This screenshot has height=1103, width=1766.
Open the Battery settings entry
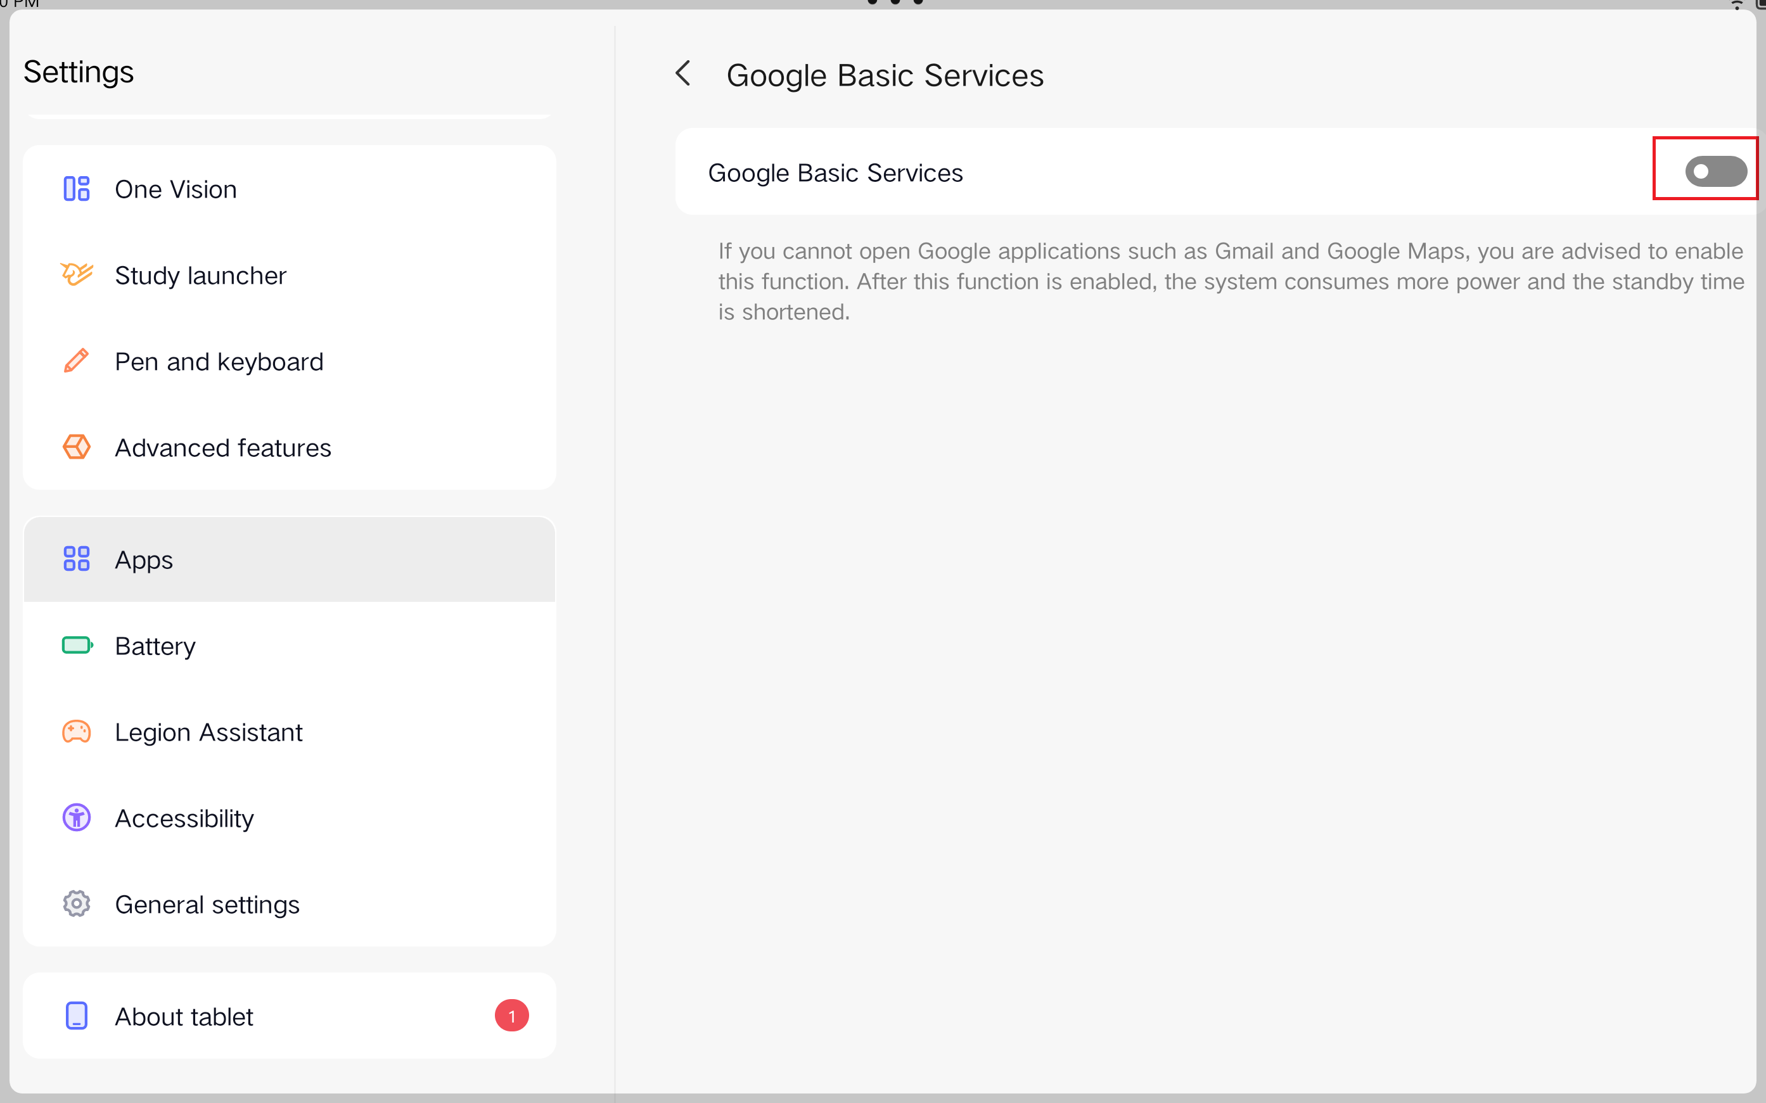point(155,646)
